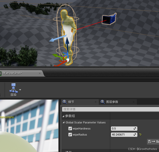Click the slider arrow in wipeRadius field
The height and width of the screenshot is (152, 159).
click(x=135, y=135)
